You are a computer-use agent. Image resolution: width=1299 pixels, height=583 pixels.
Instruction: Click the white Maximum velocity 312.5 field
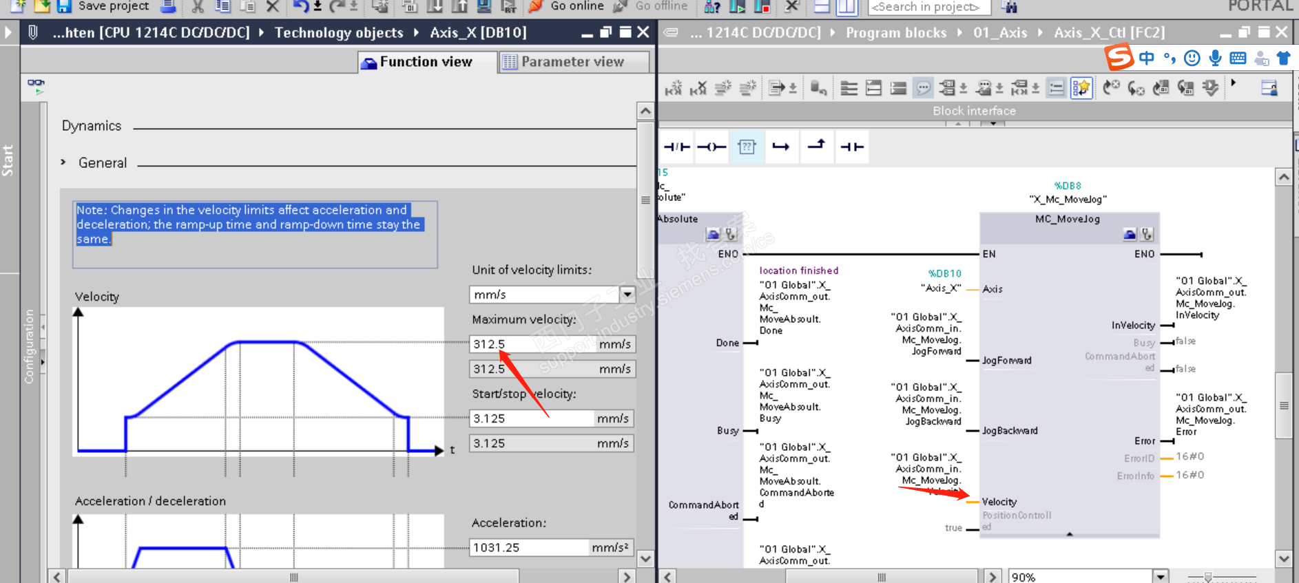point(532,344)
